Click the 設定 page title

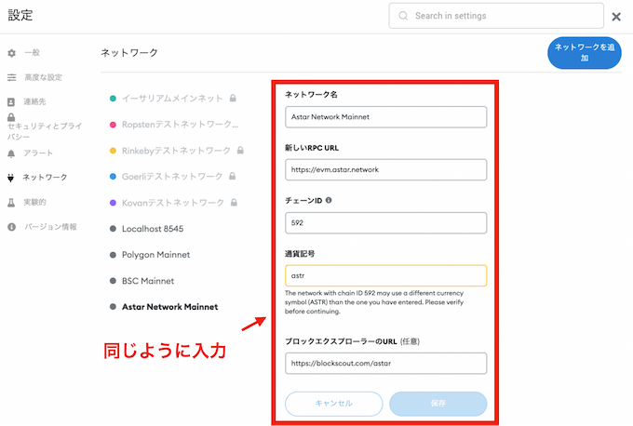(x=20, y=15)
